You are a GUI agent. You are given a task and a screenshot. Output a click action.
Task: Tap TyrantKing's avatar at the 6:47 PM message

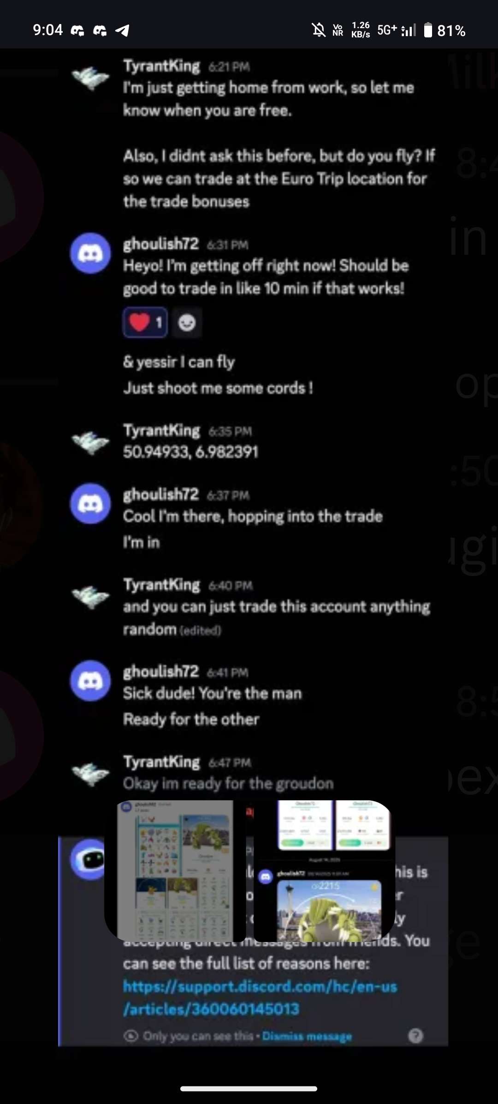(90, 773)
